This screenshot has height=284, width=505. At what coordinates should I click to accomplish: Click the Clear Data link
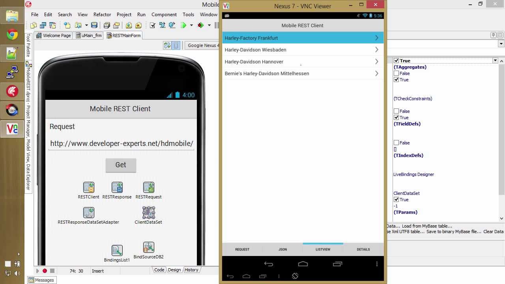click(493, 232)
